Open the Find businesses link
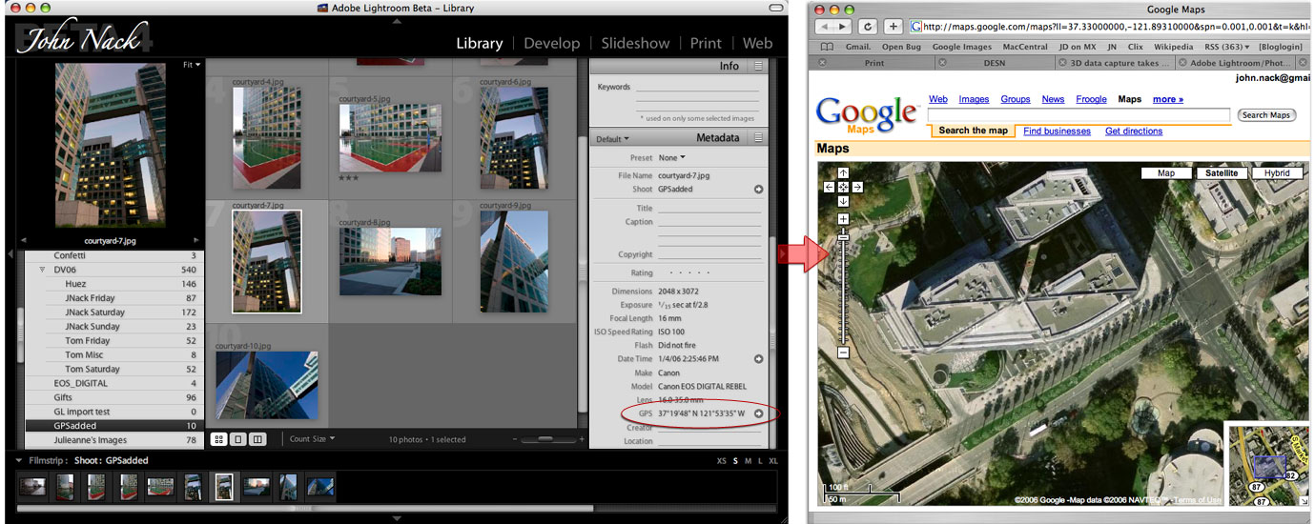Viewport: 1315px width, 524px height. click(x=1057, y=131)
